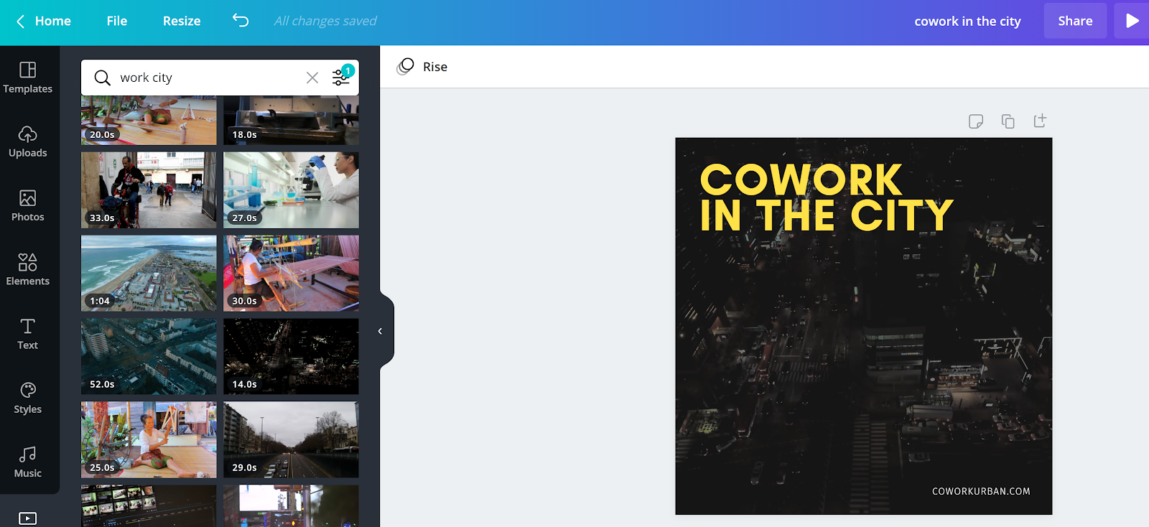The width and height of the screenshot is (1149, 527).
Task: Play the design preview
Action: click(1132, 21)
